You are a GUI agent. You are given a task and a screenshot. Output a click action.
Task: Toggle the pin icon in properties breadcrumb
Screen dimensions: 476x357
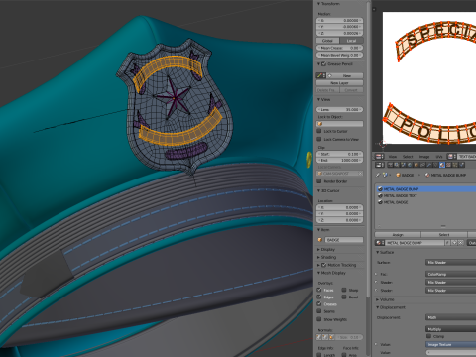(377, 175)
